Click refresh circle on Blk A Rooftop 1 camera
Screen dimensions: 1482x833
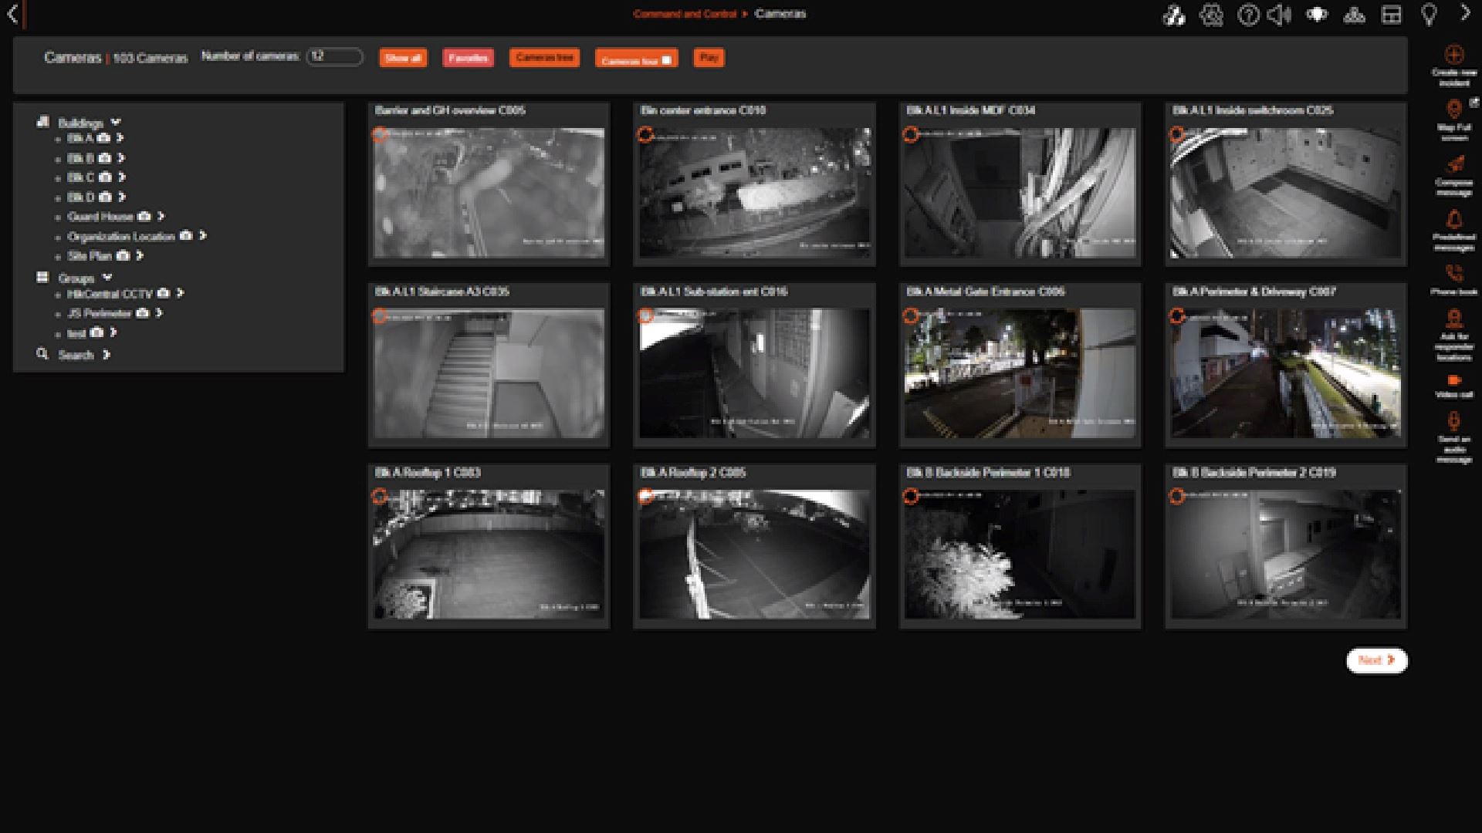[x=380, y=496]
